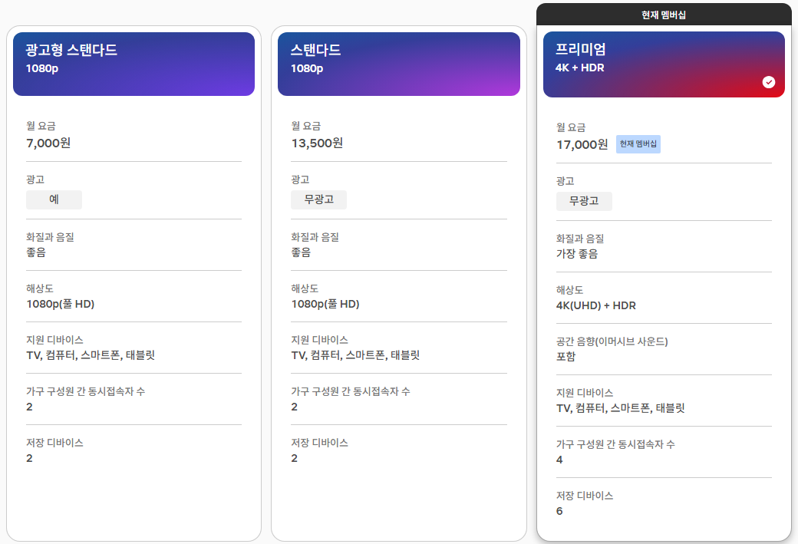The height and width of the screenshot is (544, 798).
Task: Select the 광고형 스탠다드 plan header
Action: click(x=134, y=64)
